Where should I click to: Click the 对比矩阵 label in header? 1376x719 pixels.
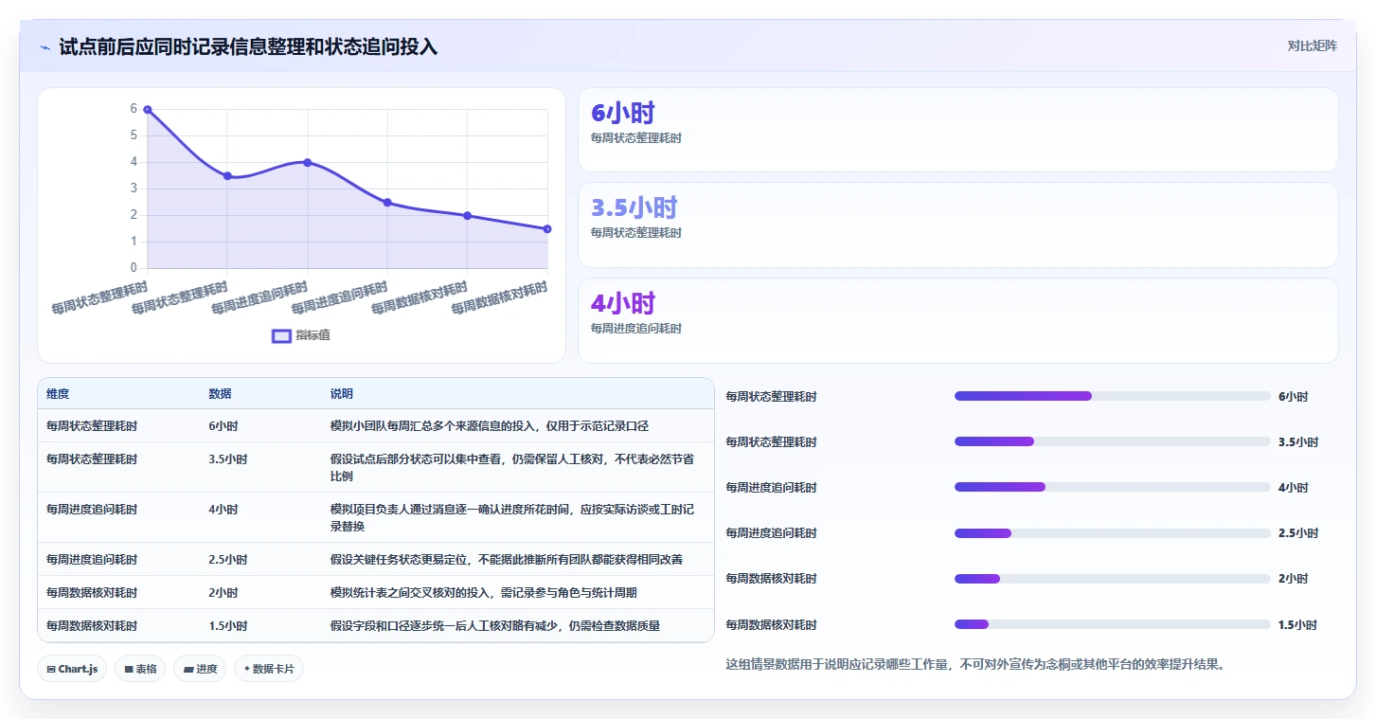[1312, 45]
